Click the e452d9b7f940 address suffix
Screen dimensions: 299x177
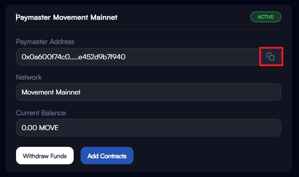pyautogui.click(x=102, y=57)
